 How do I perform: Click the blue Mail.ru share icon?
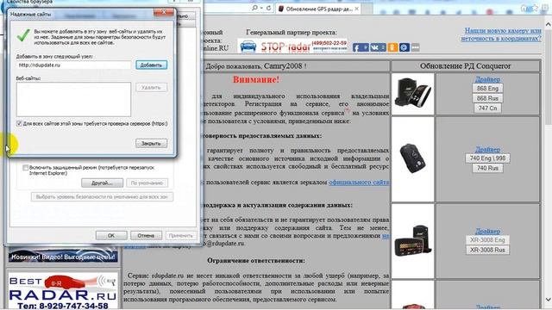pyautogui.click(x=405, y=47)
